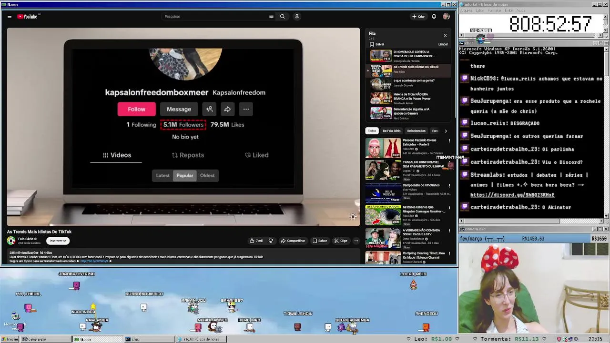Switch to camera.exe taskbar item

point(45,339)
